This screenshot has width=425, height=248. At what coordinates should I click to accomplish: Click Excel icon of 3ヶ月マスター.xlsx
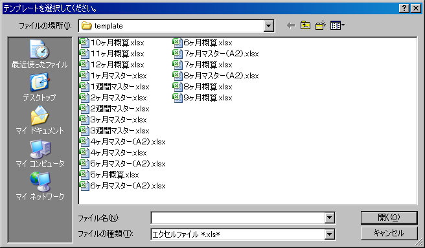84,120
